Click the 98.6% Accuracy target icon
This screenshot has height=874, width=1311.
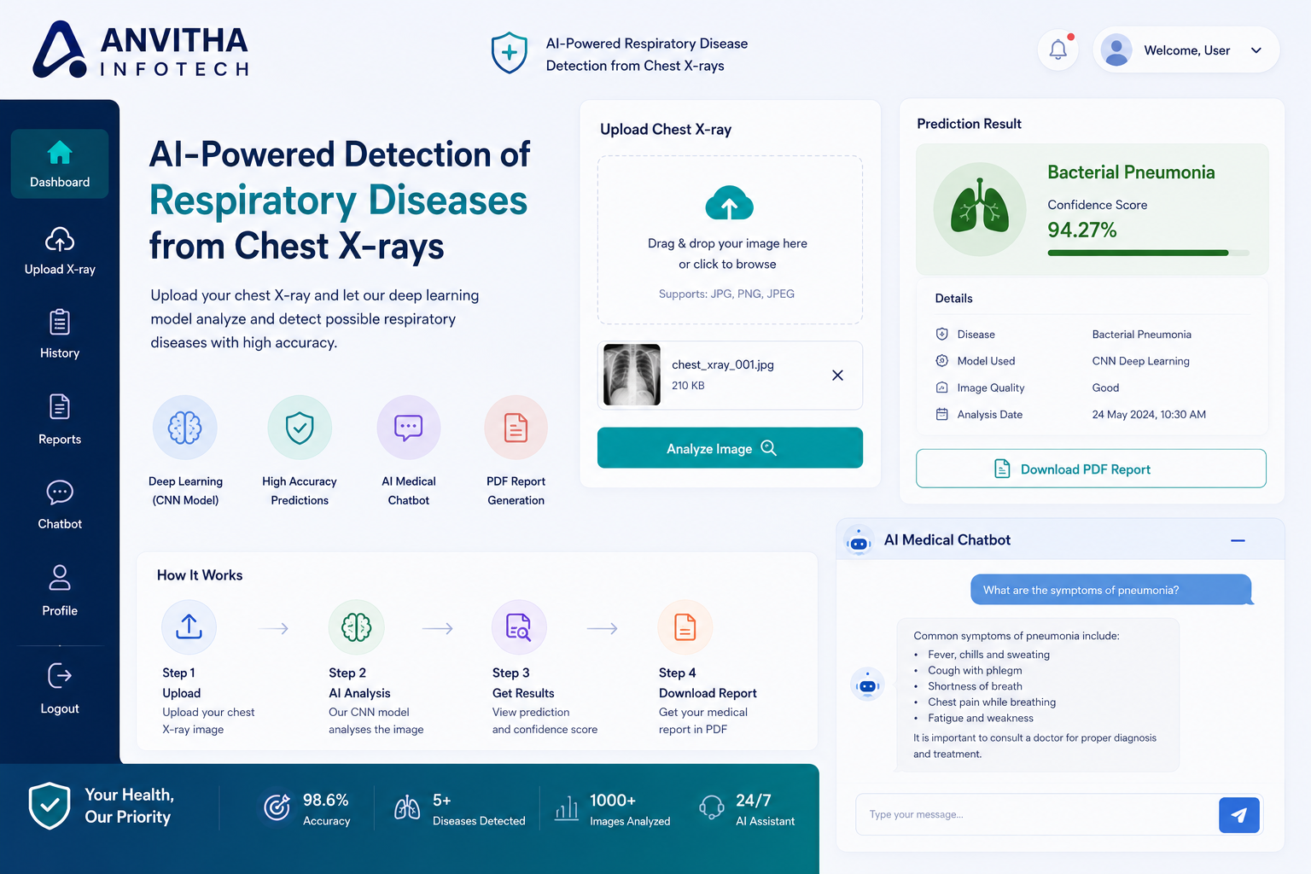[277, 807]
